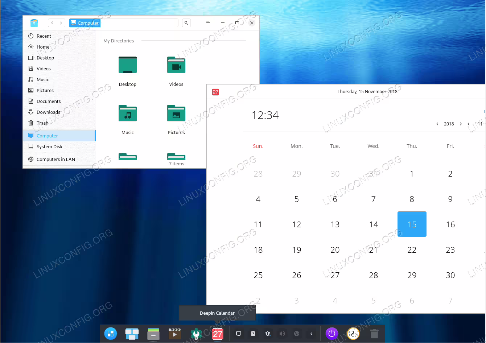Select the highlighted day 15 in calendar
The width and height of the screenshot is (486, 343).
[412, 224]
